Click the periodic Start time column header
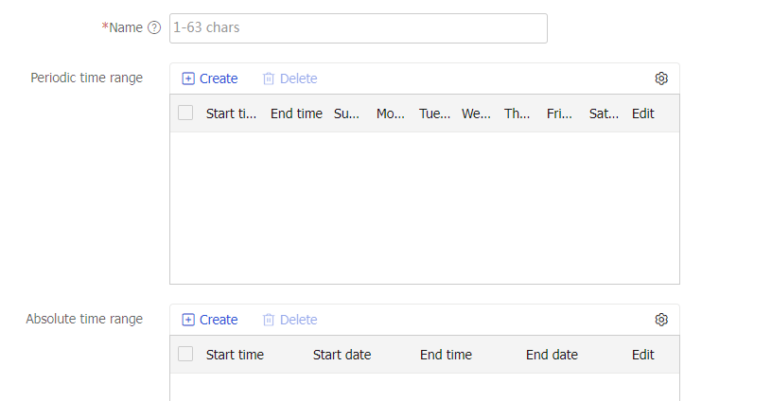Image resolution: width=772 pixels, height=401 pixels. (231, 113)
